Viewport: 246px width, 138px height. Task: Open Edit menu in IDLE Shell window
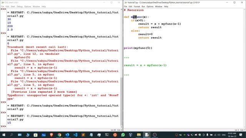7,7
